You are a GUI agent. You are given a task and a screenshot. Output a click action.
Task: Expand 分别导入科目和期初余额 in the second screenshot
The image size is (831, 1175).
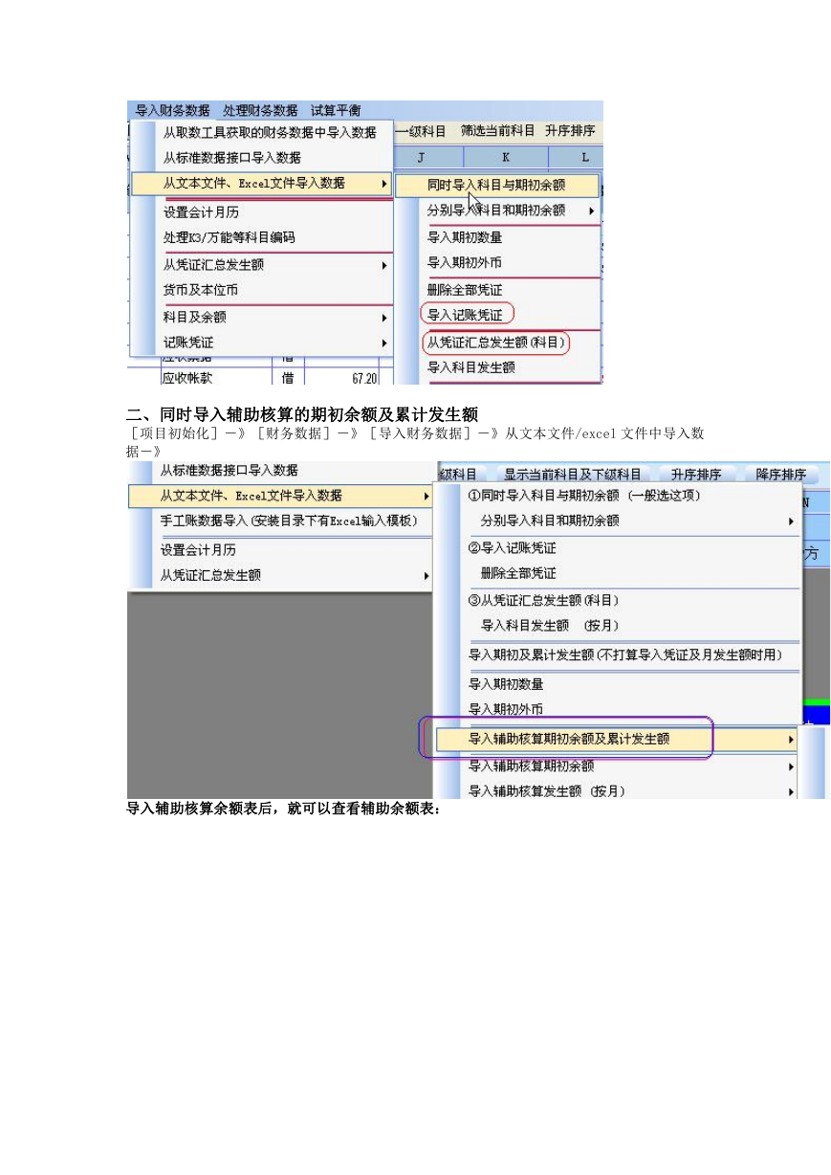(x=619, y=521)
